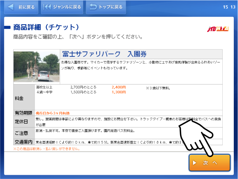Screen dimensions: 238x179
Task: Click the ご注意 row header
Action: pyautogui.click(x=24, y=133)
